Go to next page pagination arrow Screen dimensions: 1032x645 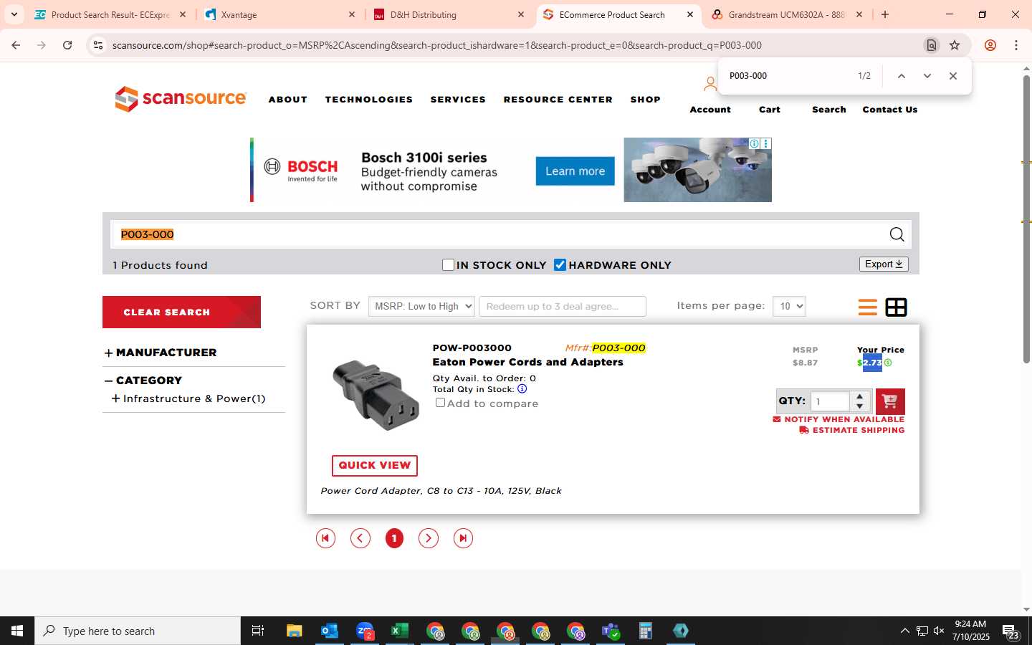429,538
